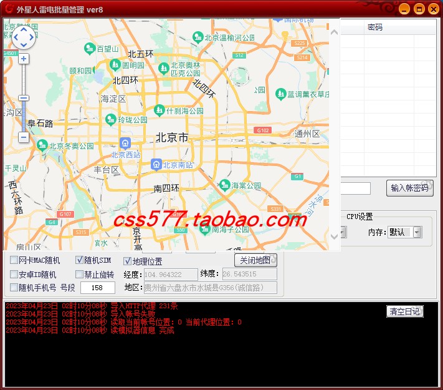Click the 输入帐密码 button
The image size is (443, 390).
tap(409, 188)
